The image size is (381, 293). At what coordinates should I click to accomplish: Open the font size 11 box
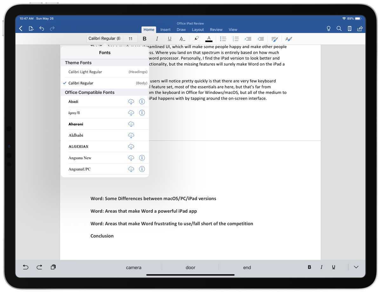coord(130,39)
